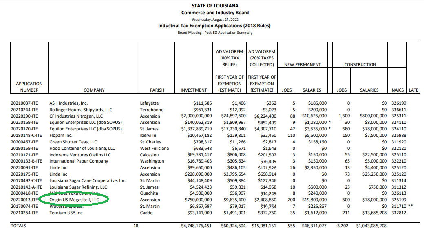Click total construction jobs 3,202
Viewport: 424px width, 233px height.
342,226
